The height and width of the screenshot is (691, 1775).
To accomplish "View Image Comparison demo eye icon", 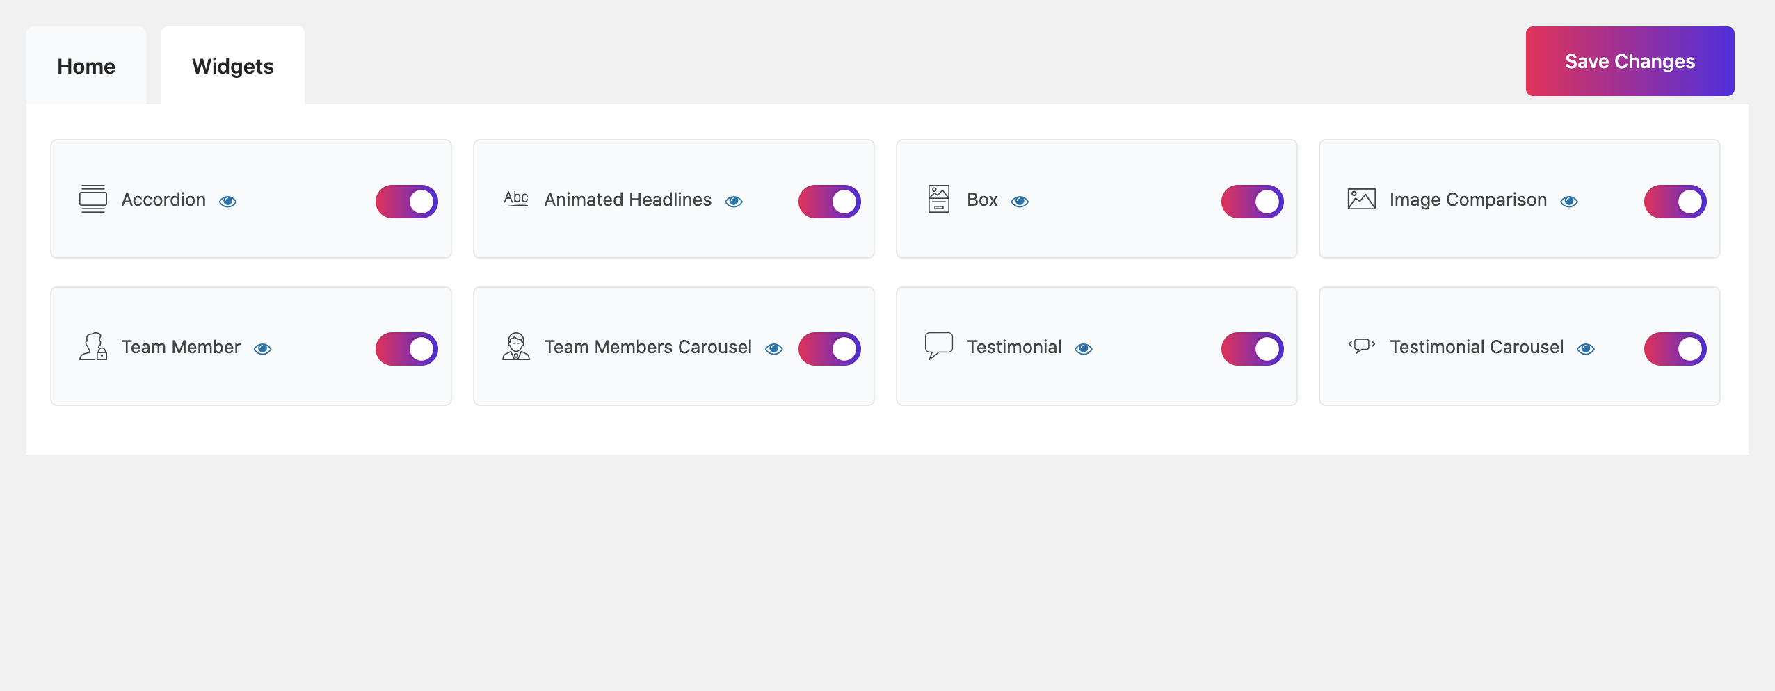I will 1569,202.
